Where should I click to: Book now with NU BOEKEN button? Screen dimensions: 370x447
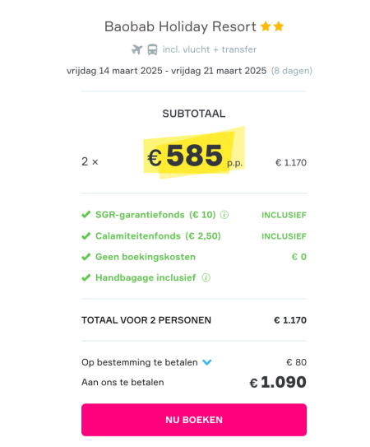(194, 420)
